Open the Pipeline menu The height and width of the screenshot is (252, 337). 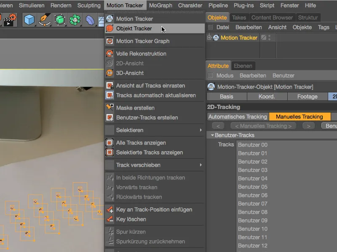tap(218, 5)
